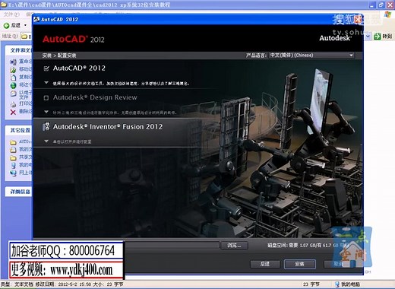
Task: Click My Network Places icon in Other Places
Action: point(13,173)
